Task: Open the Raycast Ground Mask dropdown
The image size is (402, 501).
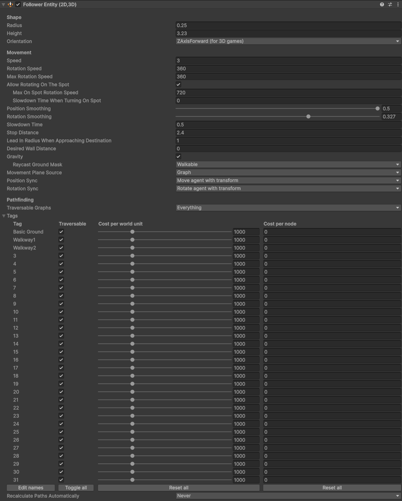Action: (x=288, y=164)
